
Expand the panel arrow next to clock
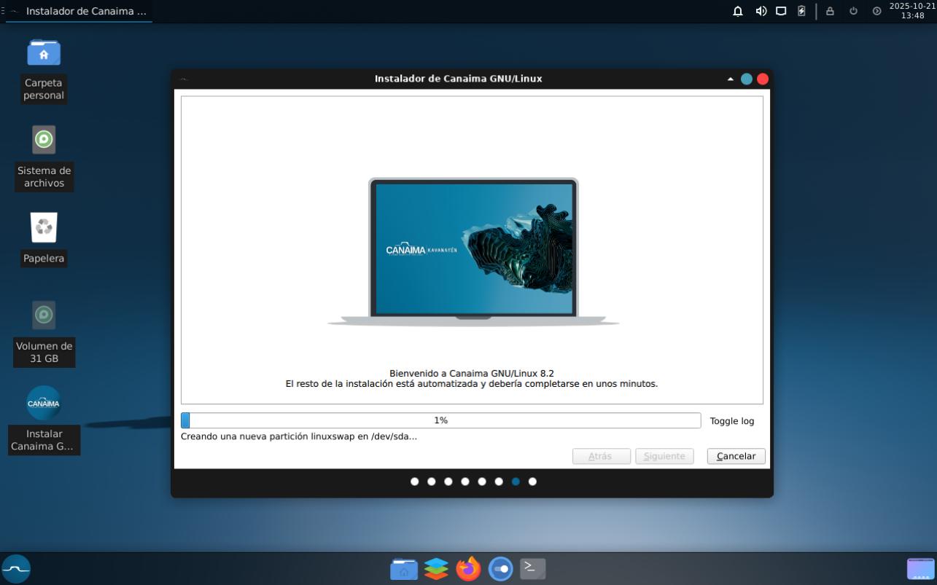pos(876,11)
